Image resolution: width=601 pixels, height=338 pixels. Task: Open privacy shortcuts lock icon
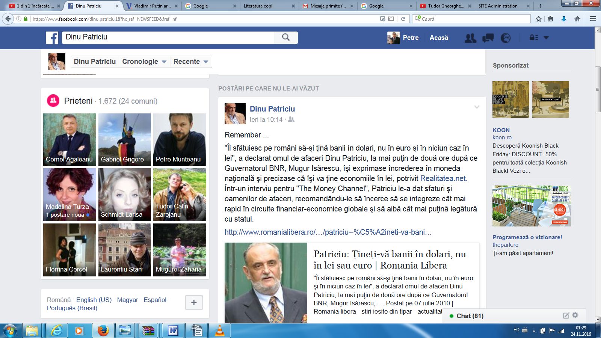tap(533, 38)
